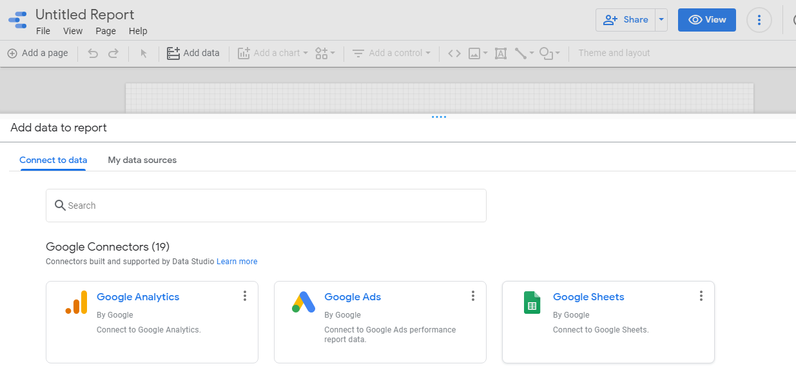Image resolution: width=796 pixels, height=375 pixels.
Task: Open Google Sheets connector kebab menu
Action: point(701,296)
